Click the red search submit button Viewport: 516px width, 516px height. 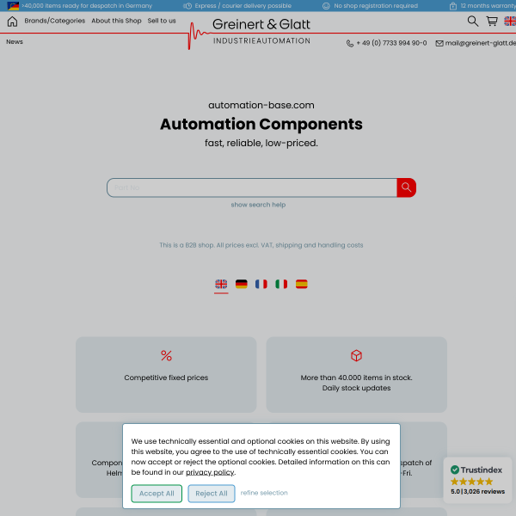click(x=407, y=187)
